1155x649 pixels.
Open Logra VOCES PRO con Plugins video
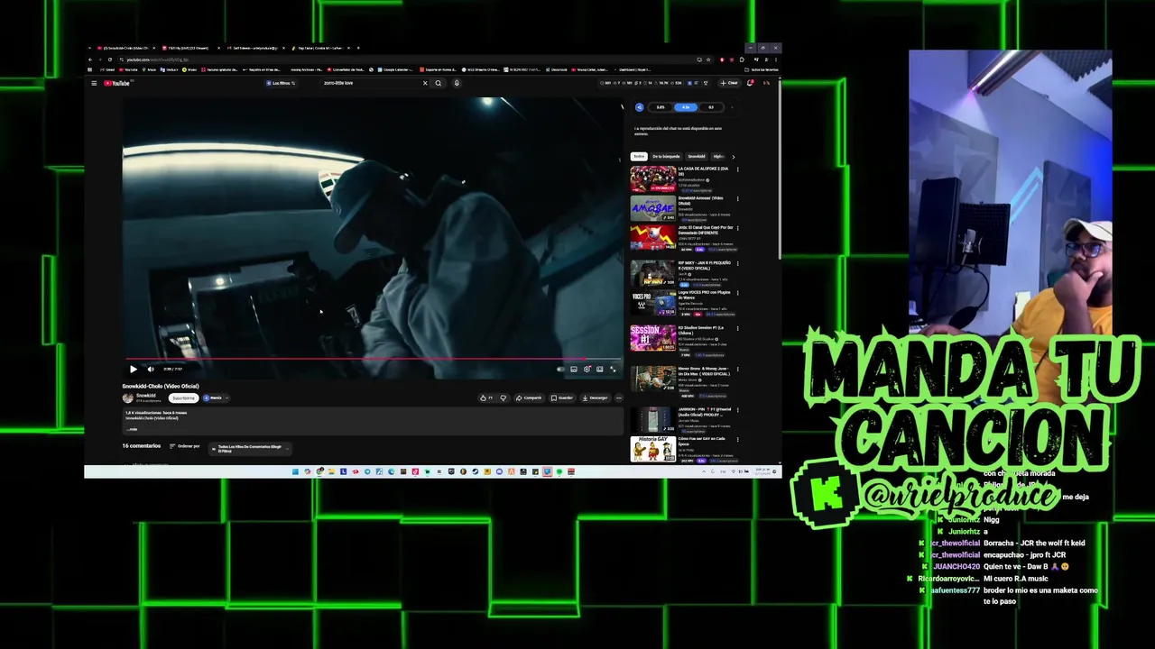[x=653, y=303]
